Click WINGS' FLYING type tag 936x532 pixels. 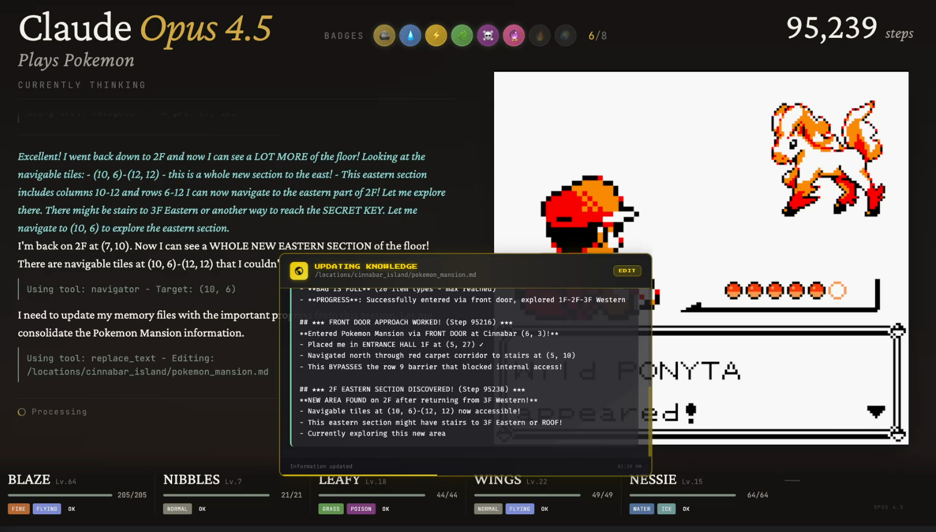(520, 508)
